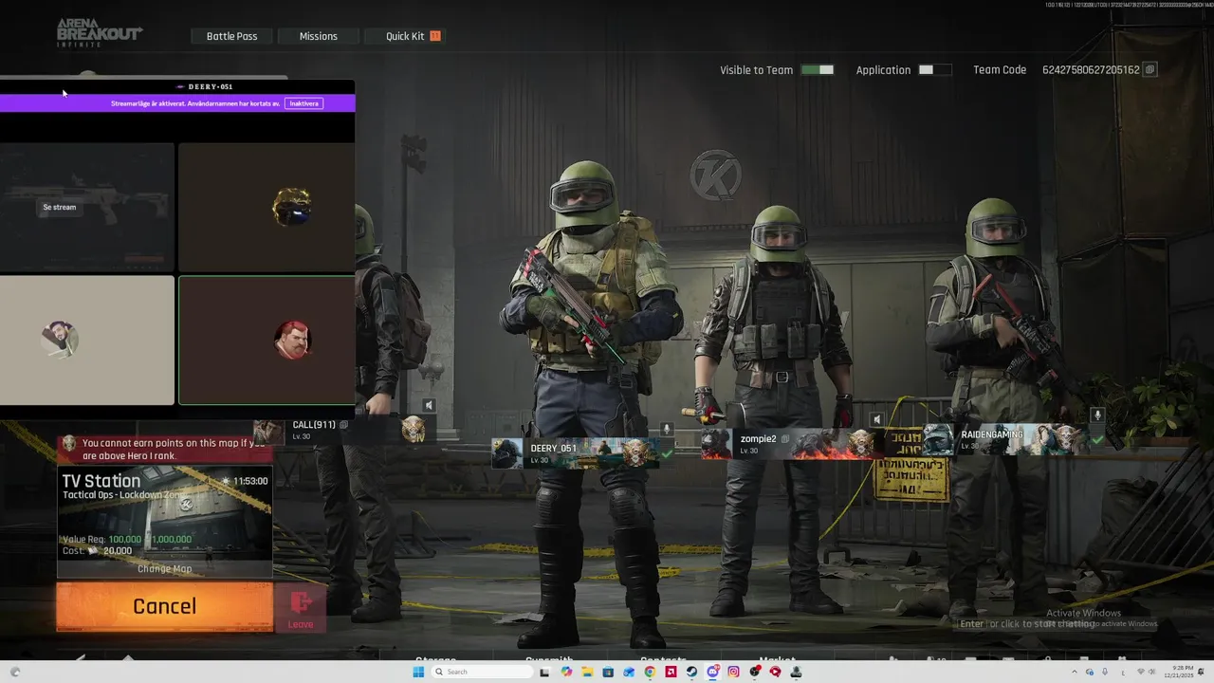Copy zompie2 player name via copy icon
Image resolution: width=1214 pixels, height=683 pixels.
pyautogui.click(x=785, y=439)
